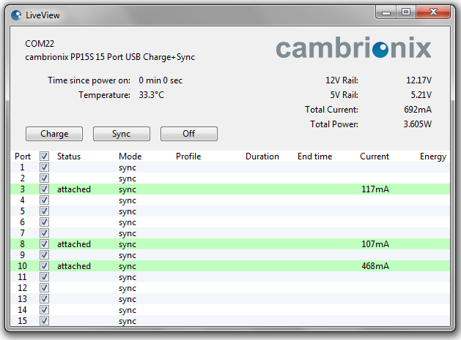Click the 117mA current value
Viewport: 461px width, 340px height.
[x=375, y=189]
